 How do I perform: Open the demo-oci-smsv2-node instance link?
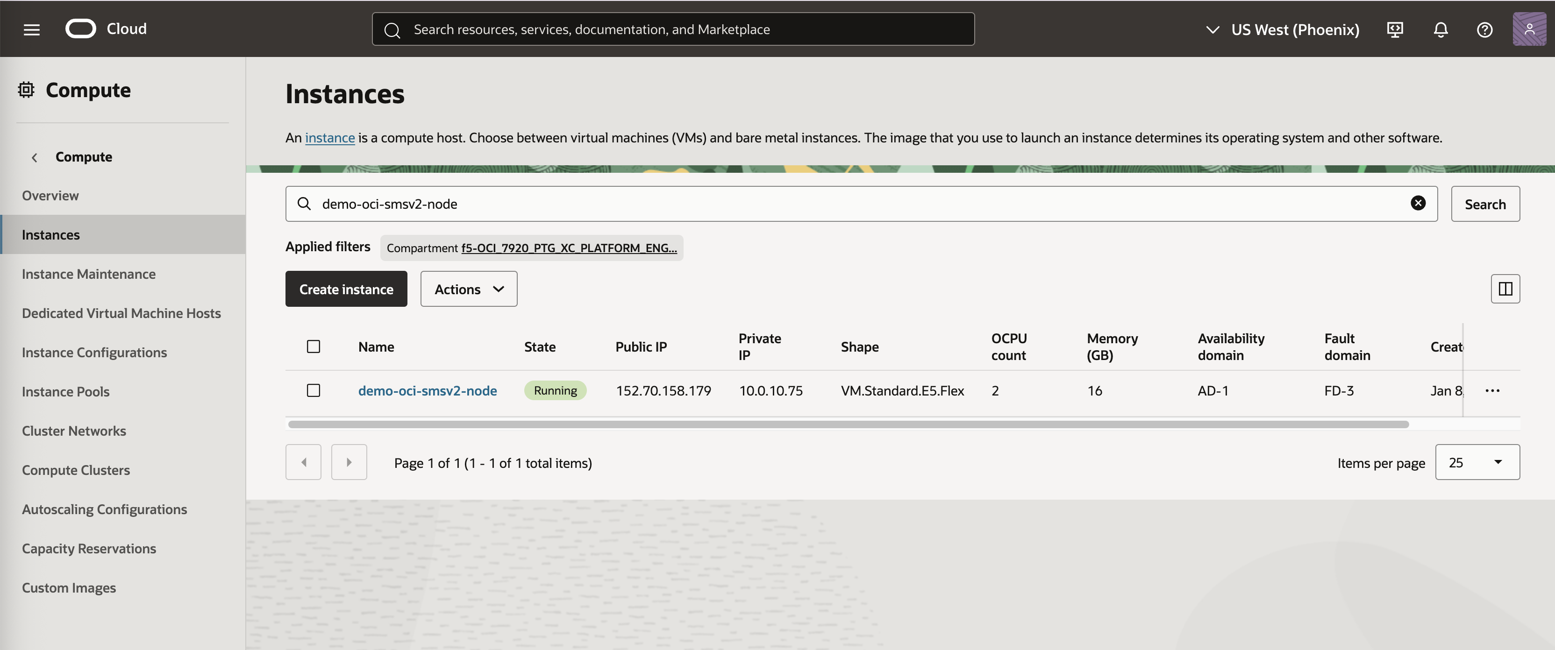point(428,390)
